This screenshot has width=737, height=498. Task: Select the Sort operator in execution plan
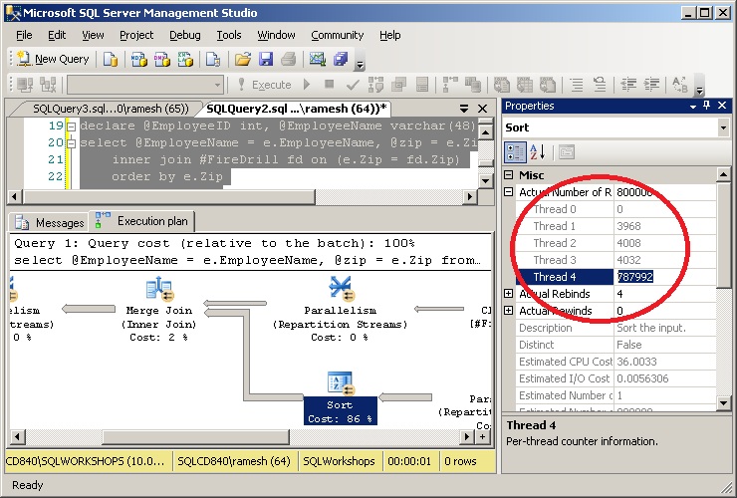click(x=340, y=397)
